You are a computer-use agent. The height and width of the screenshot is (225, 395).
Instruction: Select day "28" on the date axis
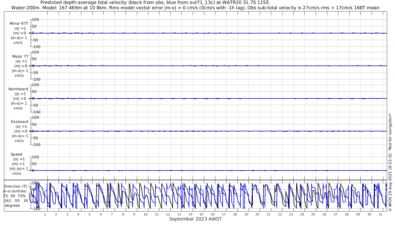coord(347,214)
